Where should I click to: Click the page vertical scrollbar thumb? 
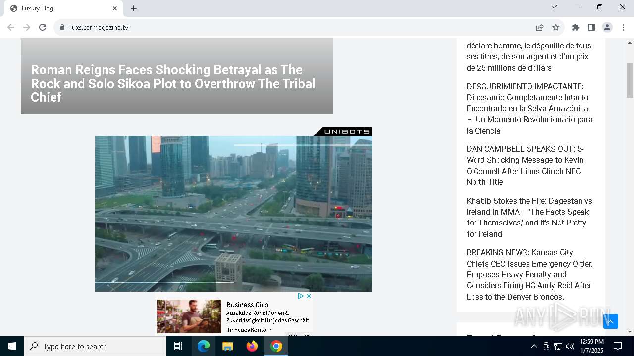[630, 81]
